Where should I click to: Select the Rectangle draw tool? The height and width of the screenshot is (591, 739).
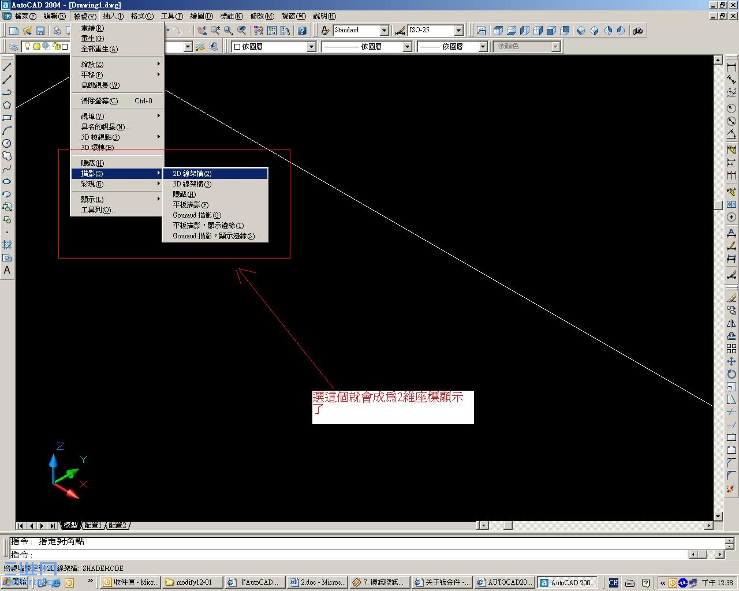pyautogui.click(x=7, y=118)
